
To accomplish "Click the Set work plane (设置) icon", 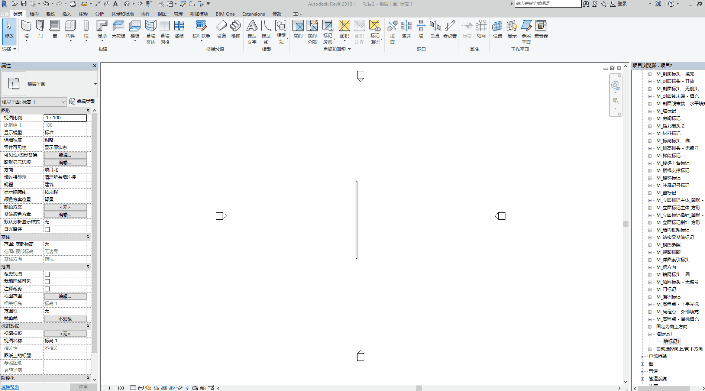I will [x=497, y=29].
